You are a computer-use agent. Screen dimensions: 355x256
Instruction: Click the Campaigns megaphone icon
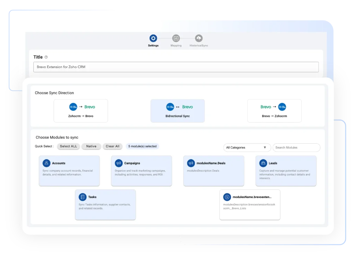(x=119, y=163)
